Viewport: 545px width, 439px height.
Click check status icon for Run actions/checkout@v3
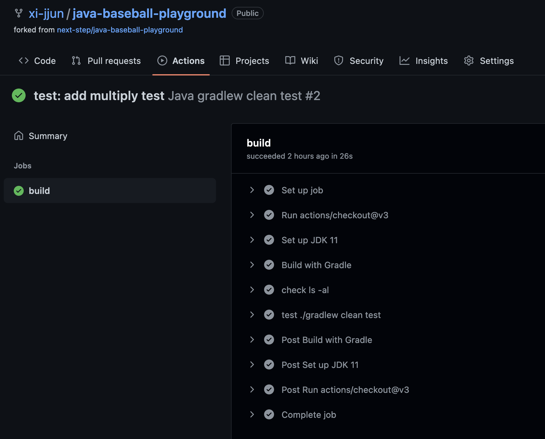pos(269,215)
